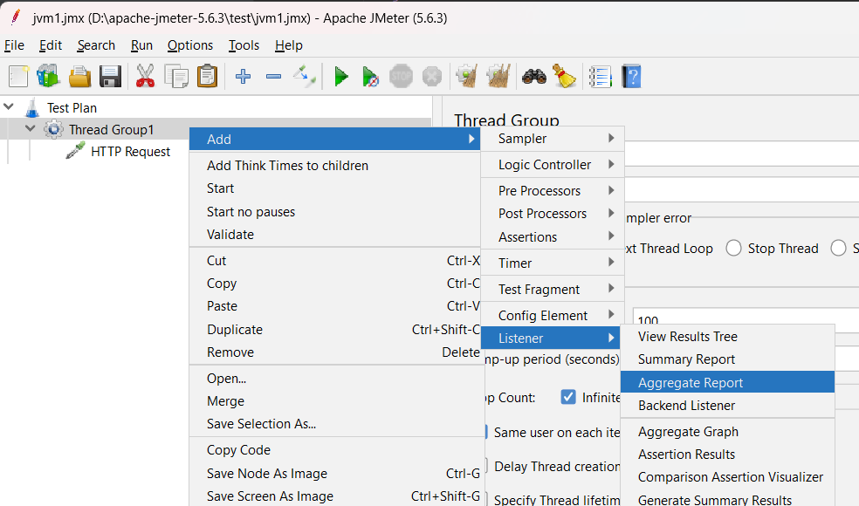859x506 pixels.
Task: Expand the Test Fragment submenu
Action: 553,289
